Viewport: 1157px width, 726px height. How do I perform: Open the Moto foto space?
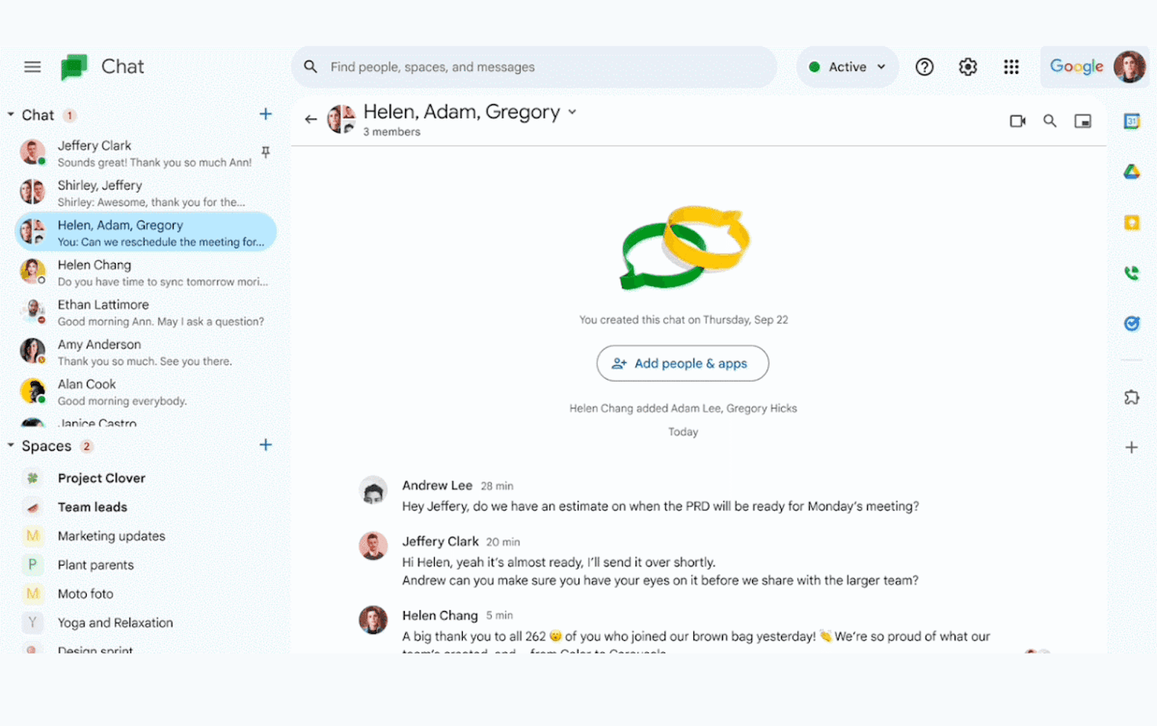click(x=145, y=594)
